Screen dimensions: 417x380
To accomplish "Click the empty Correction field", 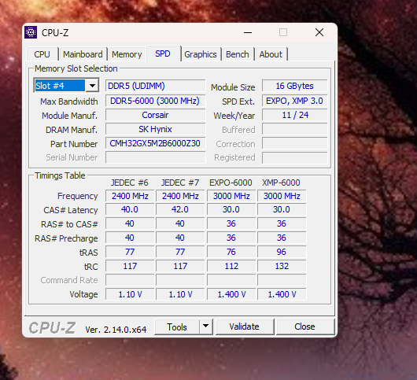I will pos(295,144).
